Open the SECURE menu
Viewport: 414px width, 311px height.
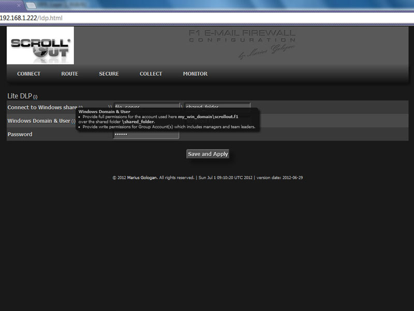coord(109,74)
